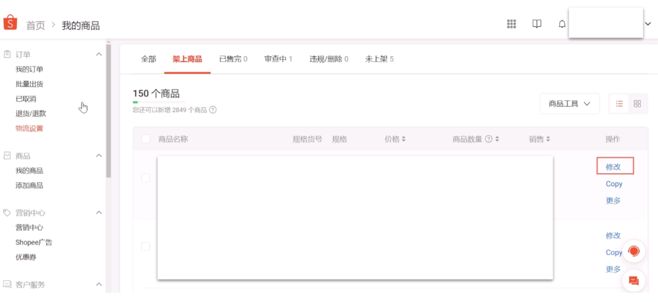The width and height of the screenshot is (658, 302).
Task: Switch to list view icon
Action: (x=620, y=104)
